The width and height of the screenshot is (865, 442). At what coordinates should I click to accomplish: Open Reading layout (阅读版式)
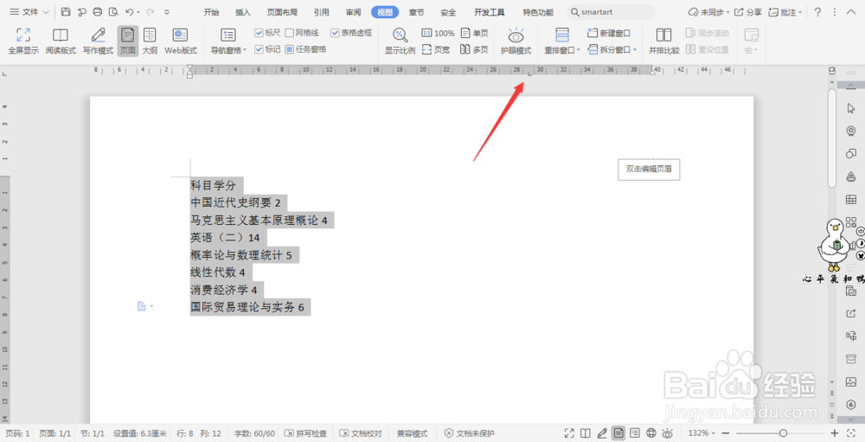coord(61,42)
